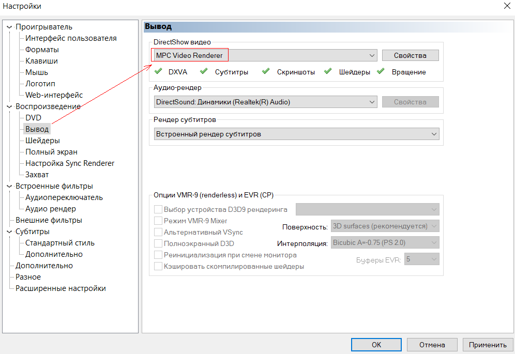
Task: Select Полный экран in the tree
Action: pos(52,152)
